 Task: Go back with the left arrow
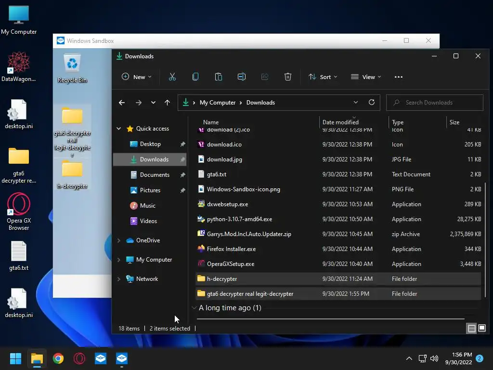[x=122, y=103]
